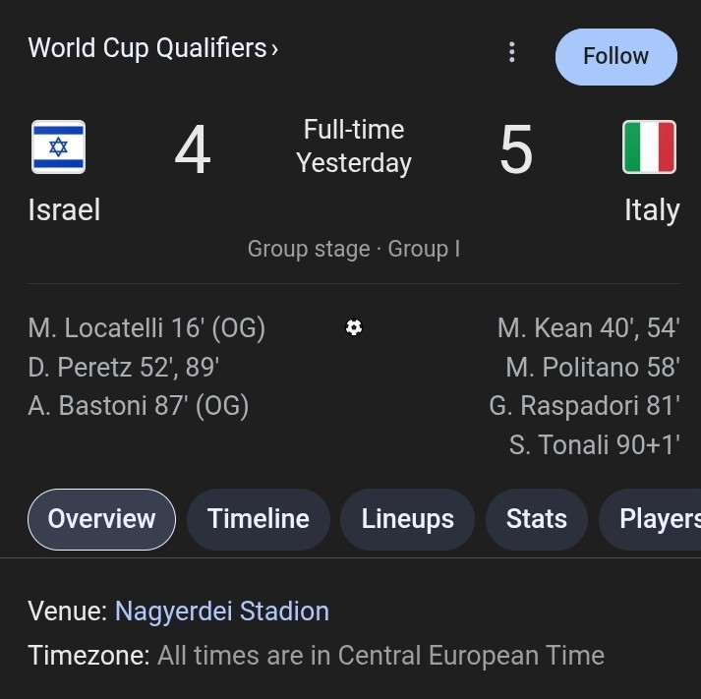Click the Italy team name
Image resolution: width=701 pixels, height=699 pixels.
coord(652,210)
